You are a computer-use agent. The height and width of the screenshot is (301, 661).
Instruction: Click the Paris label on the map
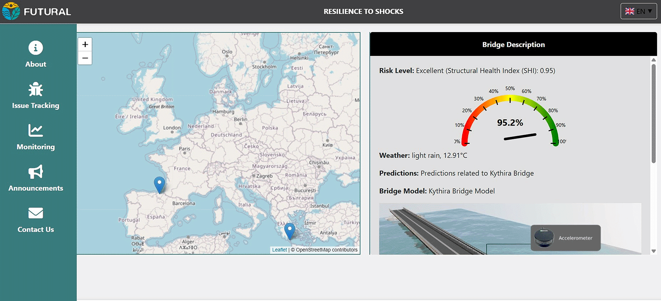click(185, 149)
